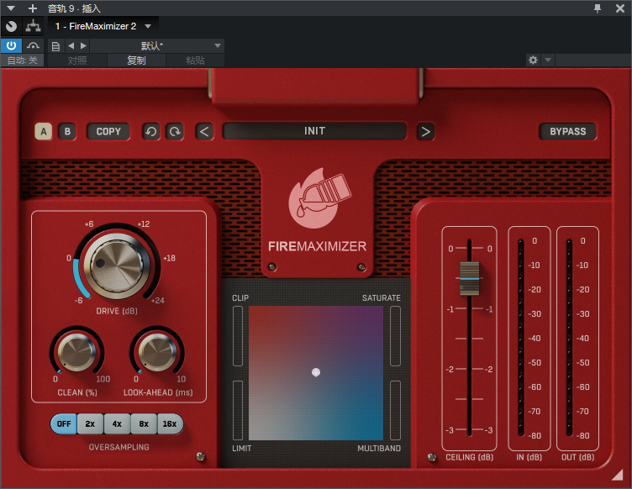The width and height of the screenshot is (632, 489).
Task: Click the CLIP corner label
Action: tap(240, 298)
